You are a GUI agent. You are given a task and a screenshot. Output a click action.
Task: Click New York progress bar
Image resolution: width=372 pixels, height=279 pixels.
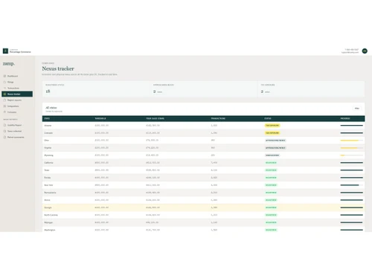(352, 185)
